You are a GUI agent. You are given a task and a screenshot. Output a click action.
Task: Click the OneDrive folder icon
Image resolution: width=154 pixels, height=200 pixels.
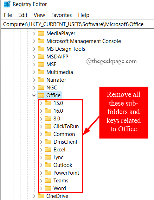click(41, 196)
